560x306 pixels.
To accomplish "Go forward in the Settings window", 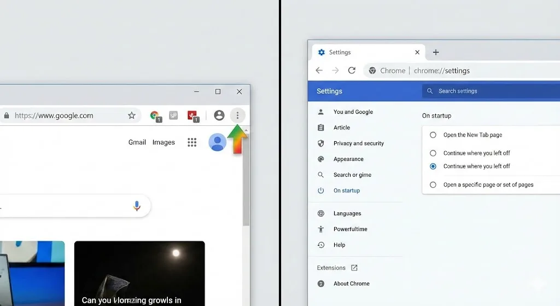I will [x=335, y=71].
